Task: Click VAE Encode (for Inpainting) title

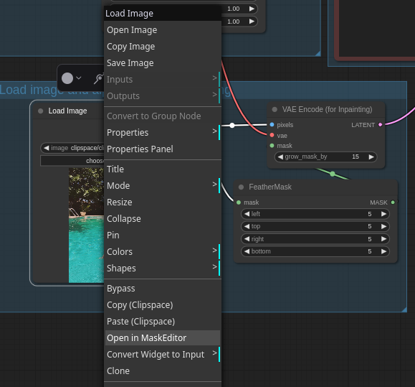Action: 327,109
